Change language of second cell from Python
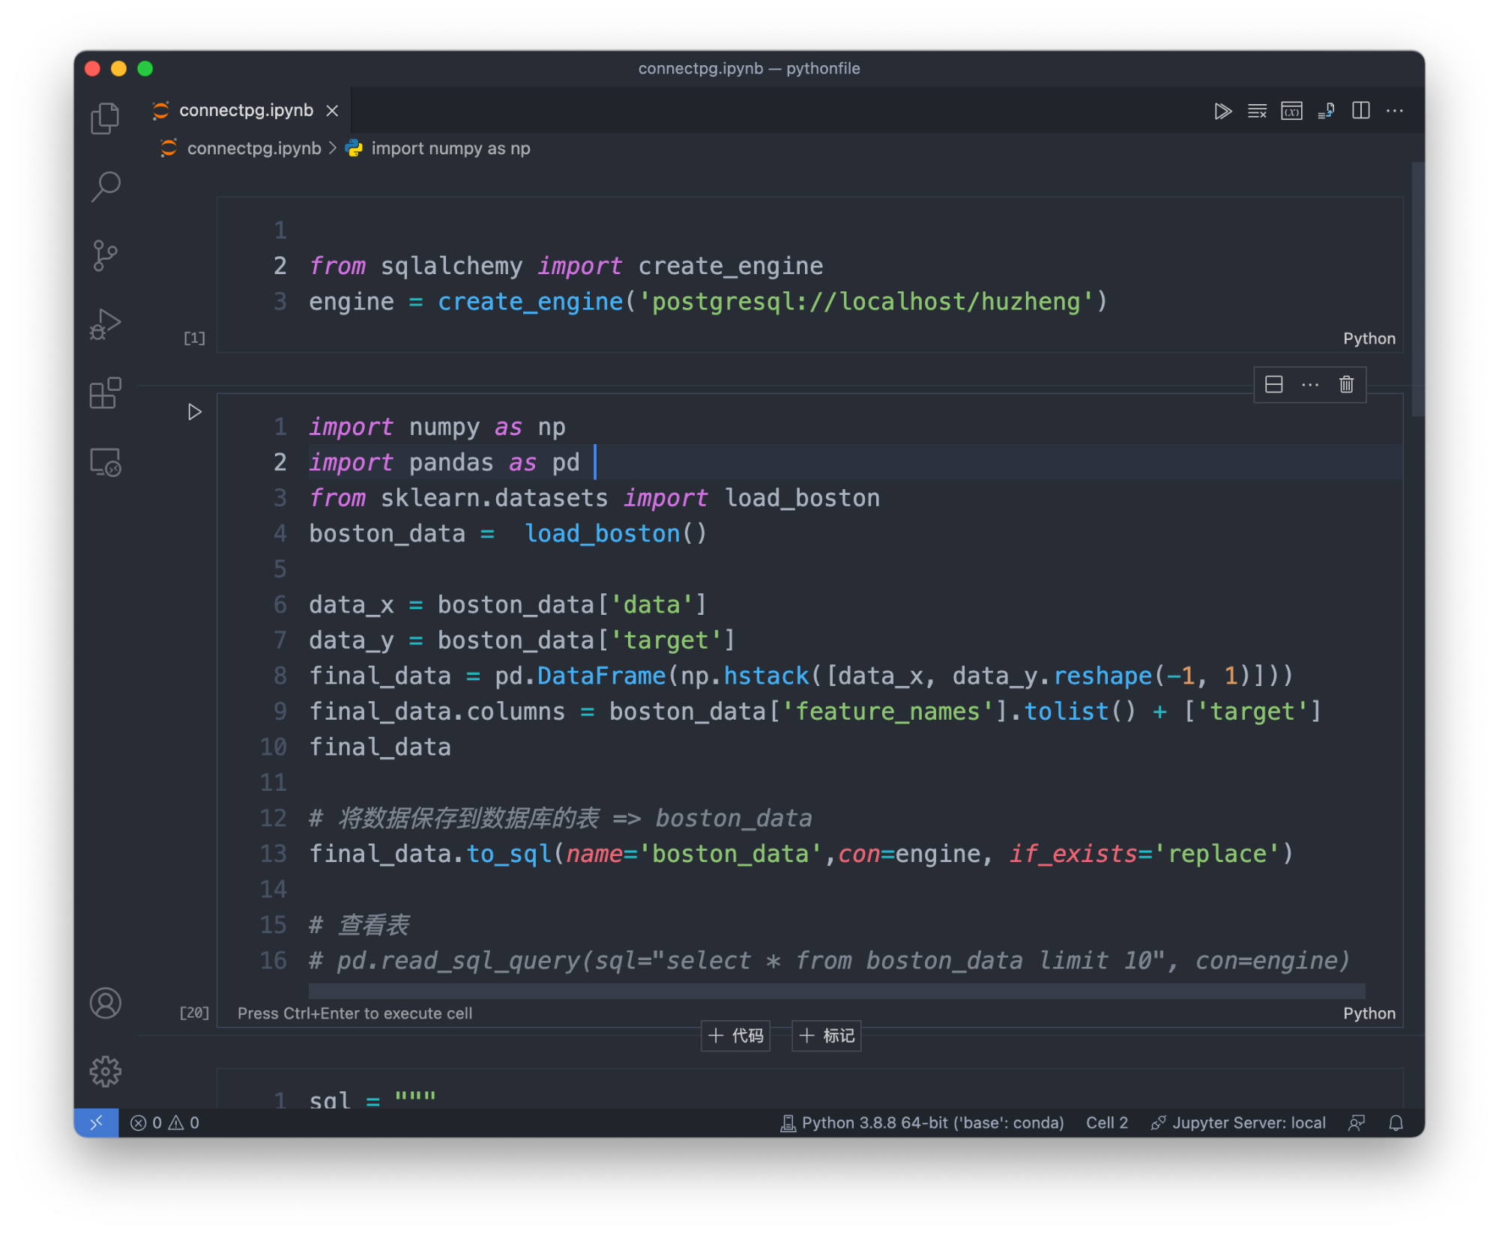The width and height of the screenshot is (1499, 1235). click(1369, 1013)
